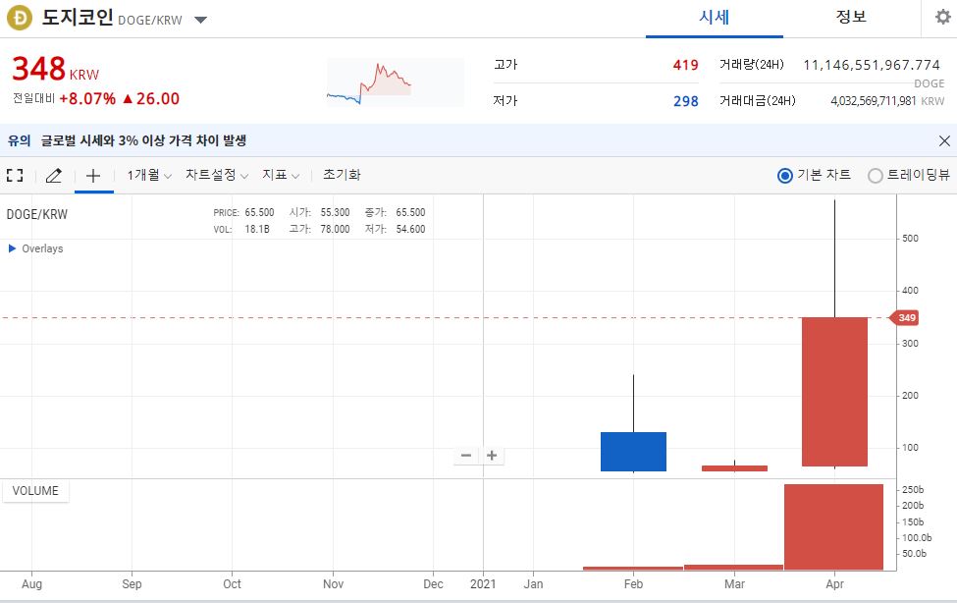Viewport: 957px width, 603px height.
Task: Click the PRICE 65.500 readout
Action: coord(243,212)
